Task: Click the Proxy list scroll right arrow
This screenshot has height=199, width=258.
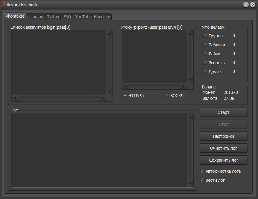Action: 184,86
